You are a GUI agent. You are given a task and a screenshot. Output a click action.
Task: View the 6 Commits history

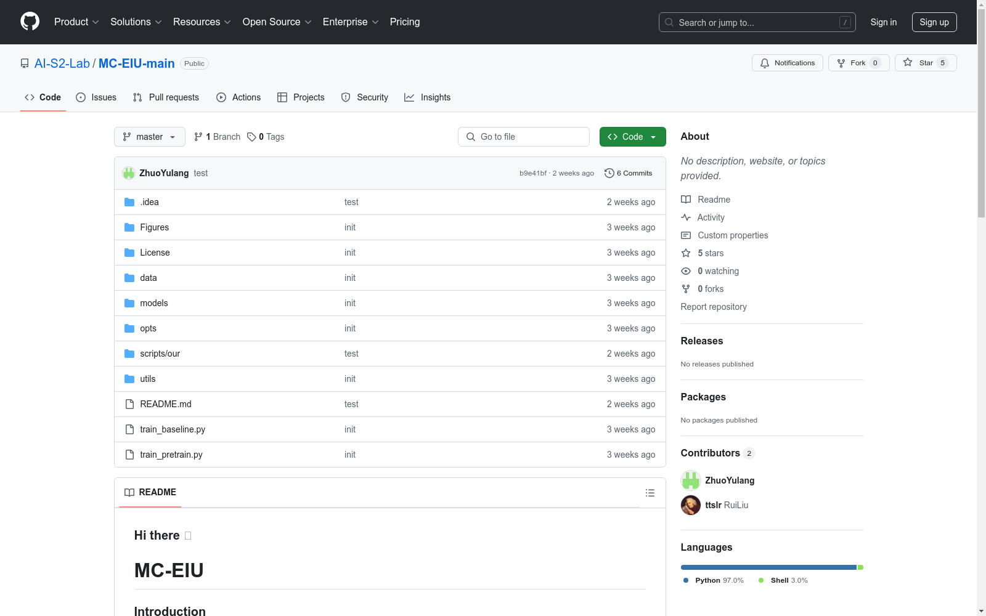(629, 173)
